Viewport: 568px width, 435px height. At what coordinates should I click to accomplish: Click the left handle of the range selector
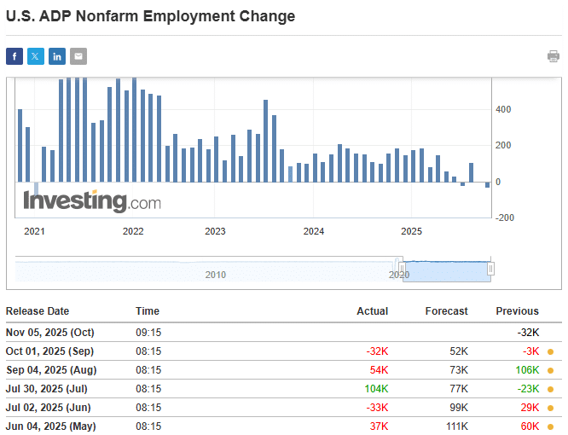coord(402,269)
